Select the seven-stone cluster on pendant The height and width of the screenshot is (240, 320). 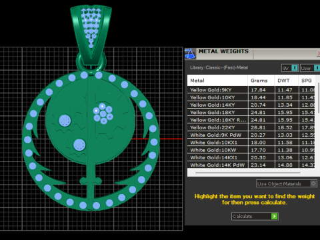(x=103, y=113)
